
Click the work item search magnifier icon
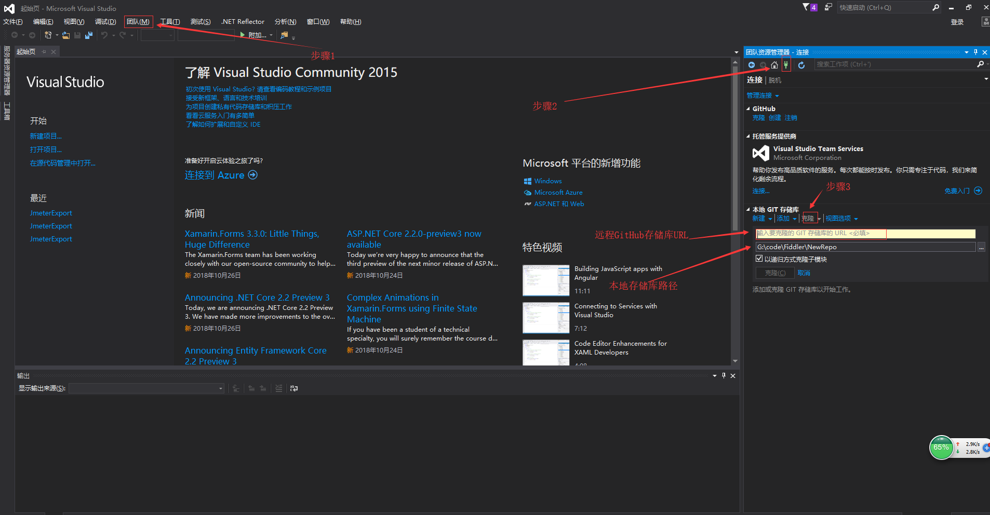point(980,64)
